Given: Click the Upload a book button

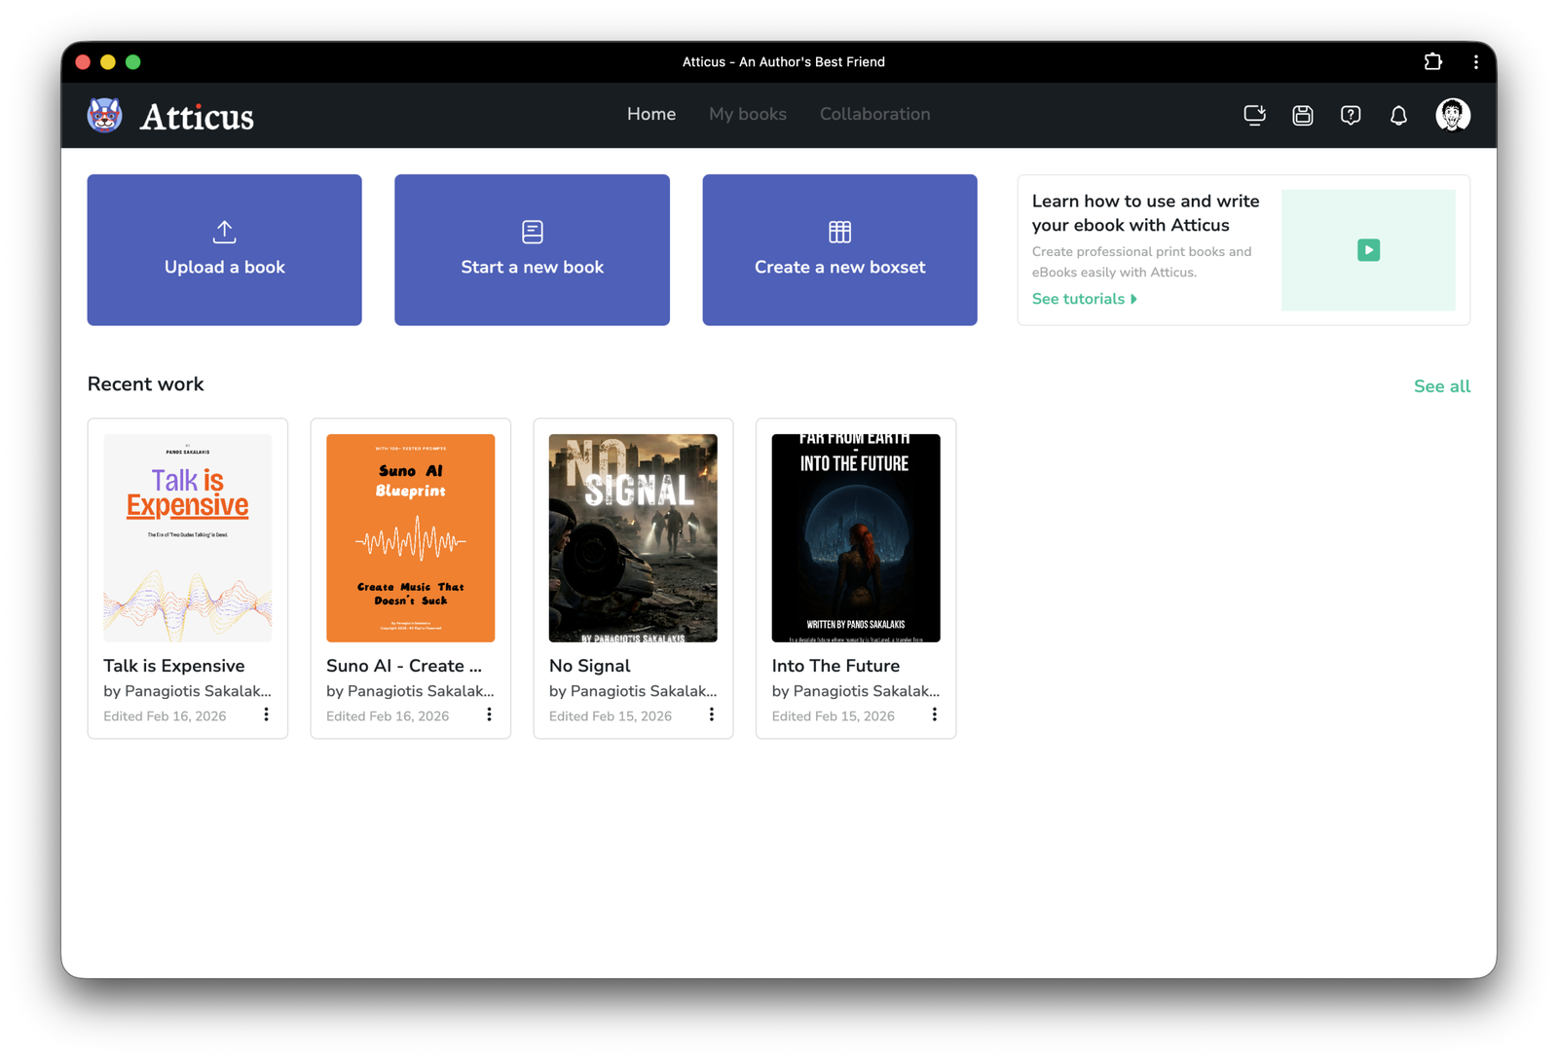Looking at the screenshot, I should [x=224, y=250].
